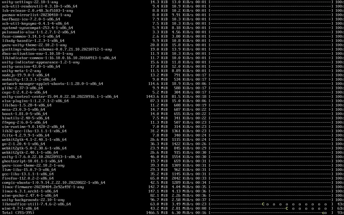This screenshot has height=215, width=344.
Task: Click the linux-firmware-20230404.2e92a49f-1-any entry
Action: (43, 187)
